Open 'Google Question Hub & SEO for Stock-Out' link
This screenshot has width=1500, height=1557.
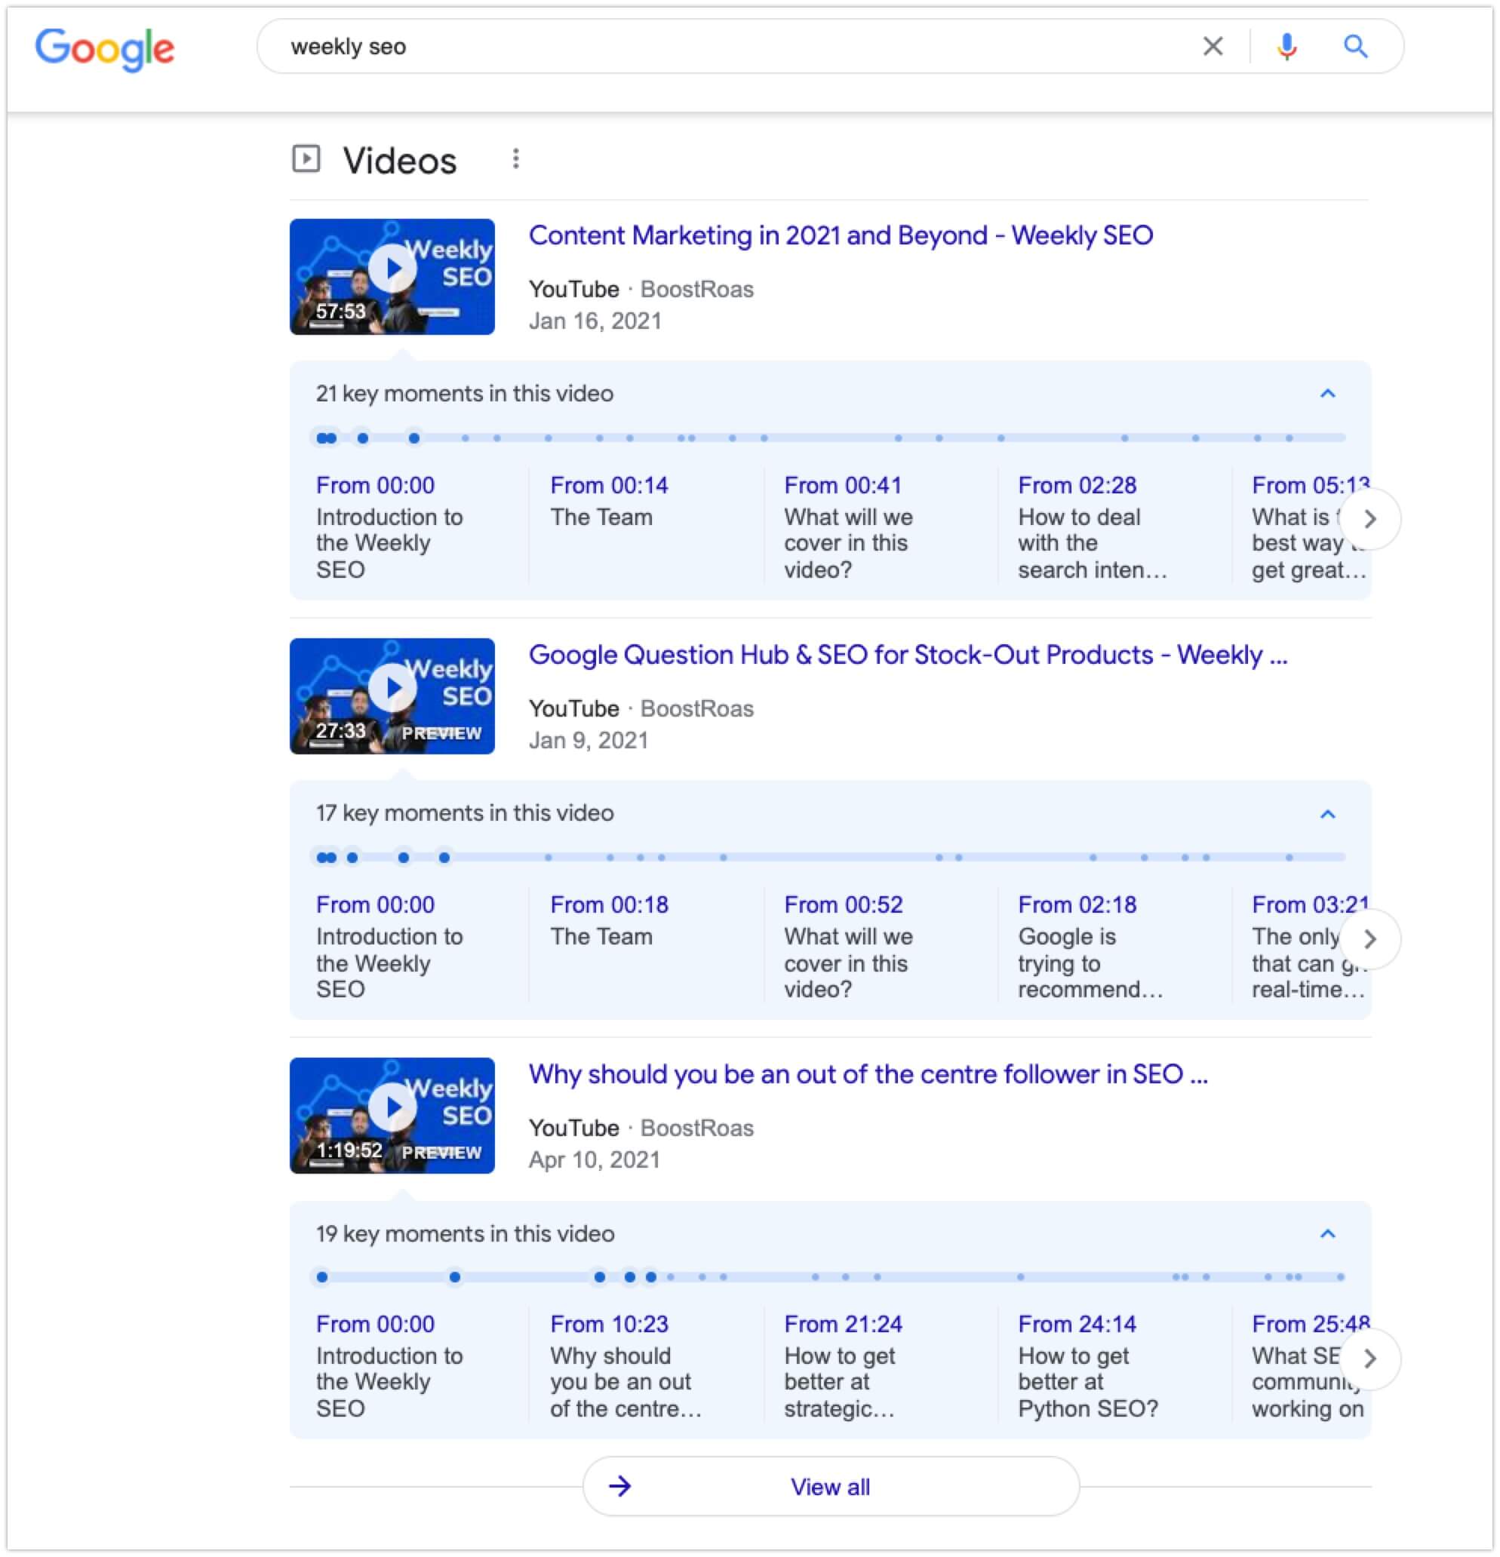point(908,655)
